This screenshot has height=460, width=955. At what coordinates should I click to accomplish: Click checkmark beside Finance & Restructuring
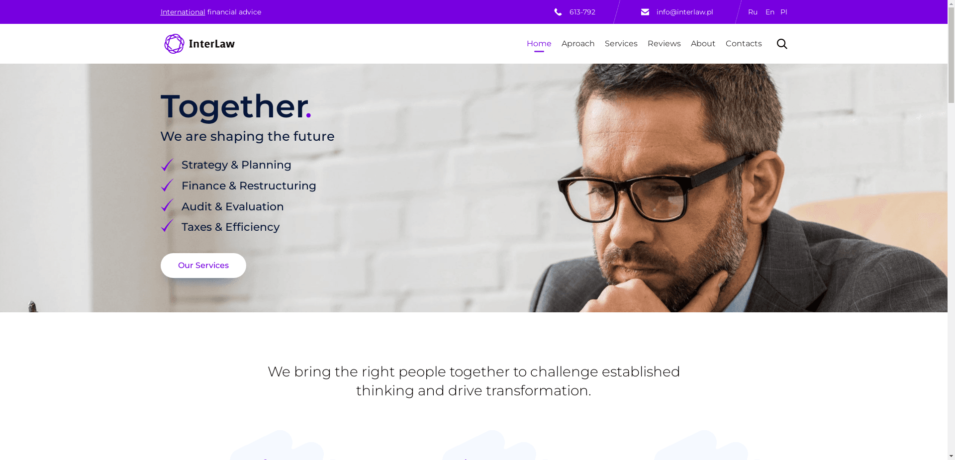point(167,185)
